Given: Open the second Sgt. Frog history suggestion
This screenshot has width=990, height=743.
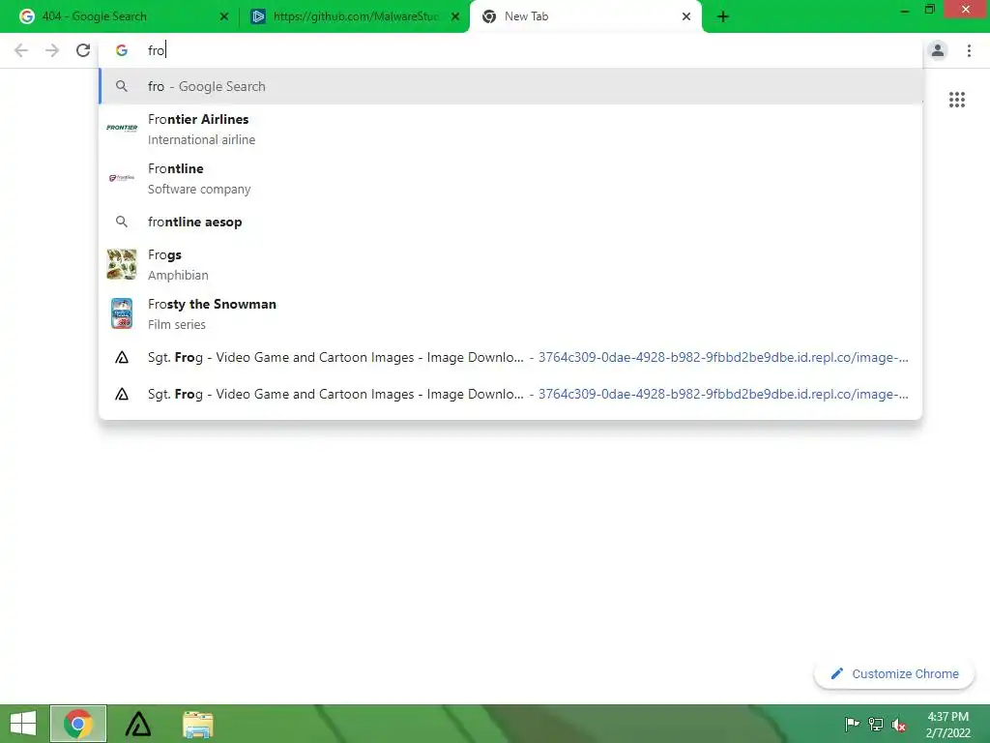Looking at the screenshot, I should (510, 395).
